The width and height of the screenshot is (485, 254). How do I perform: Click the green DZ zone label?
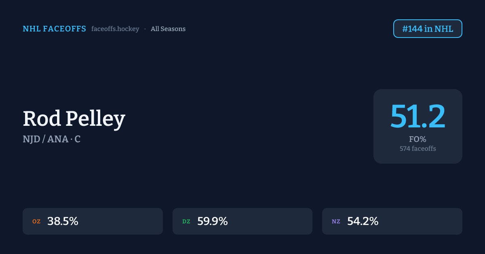pos(186,221)
